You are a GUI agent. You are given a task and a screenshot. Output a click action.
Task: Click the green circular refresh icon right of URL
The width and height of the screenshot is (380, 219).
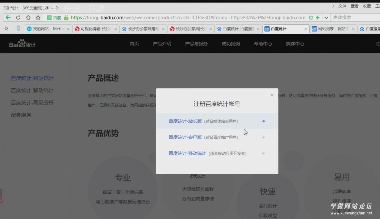coord(311,17)
